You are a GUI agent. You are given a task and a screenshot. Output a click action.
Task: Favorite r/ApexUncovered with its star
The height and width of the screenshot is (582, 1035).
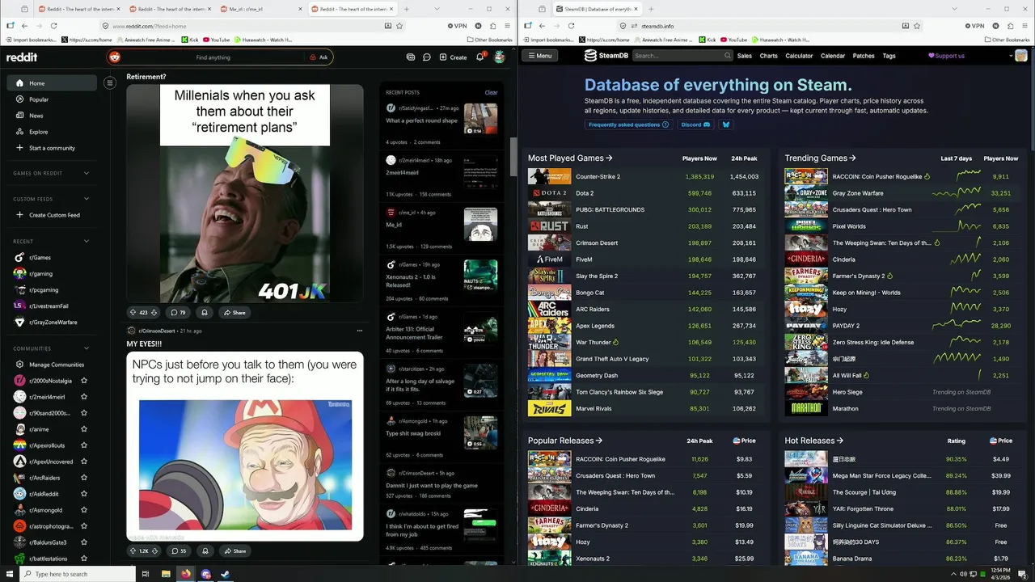[x=84, y=462]
